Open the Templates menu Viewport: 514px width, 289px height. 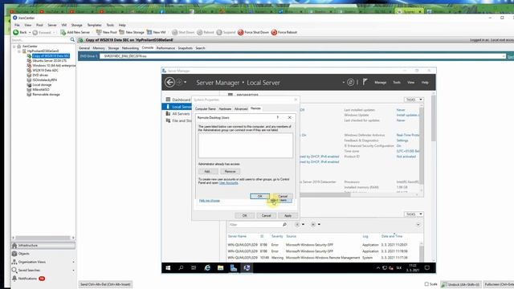tap(95, 25)
